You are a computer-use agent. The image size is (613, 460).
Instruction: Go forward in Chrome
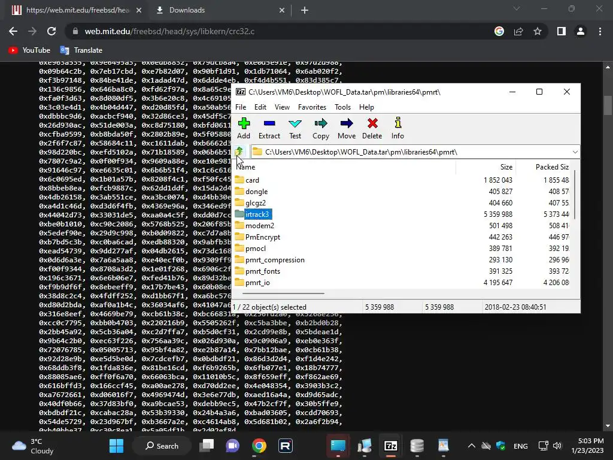click(x=32, y=31)
